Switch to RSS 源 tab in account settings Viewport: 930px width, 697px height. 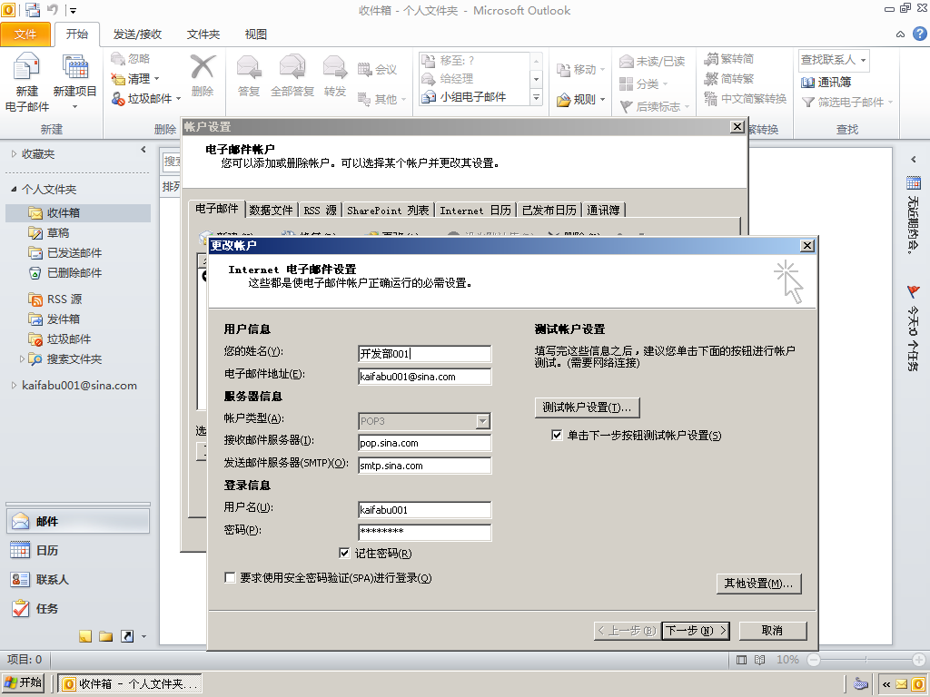320,211
